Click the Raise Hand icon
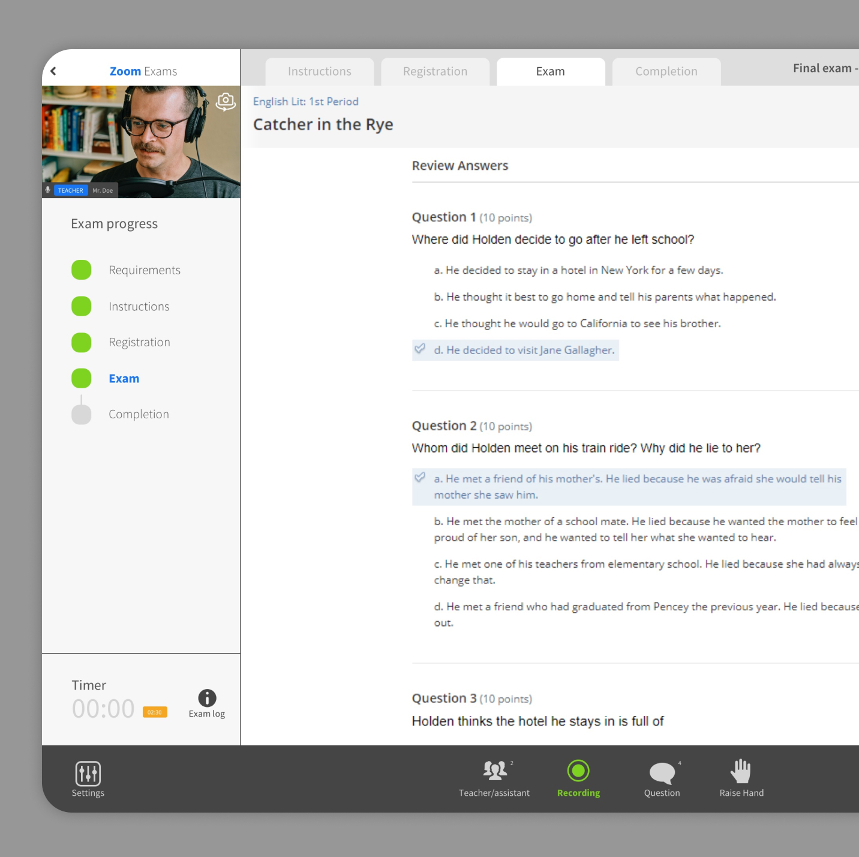859x857 pixels. (741, 771)
